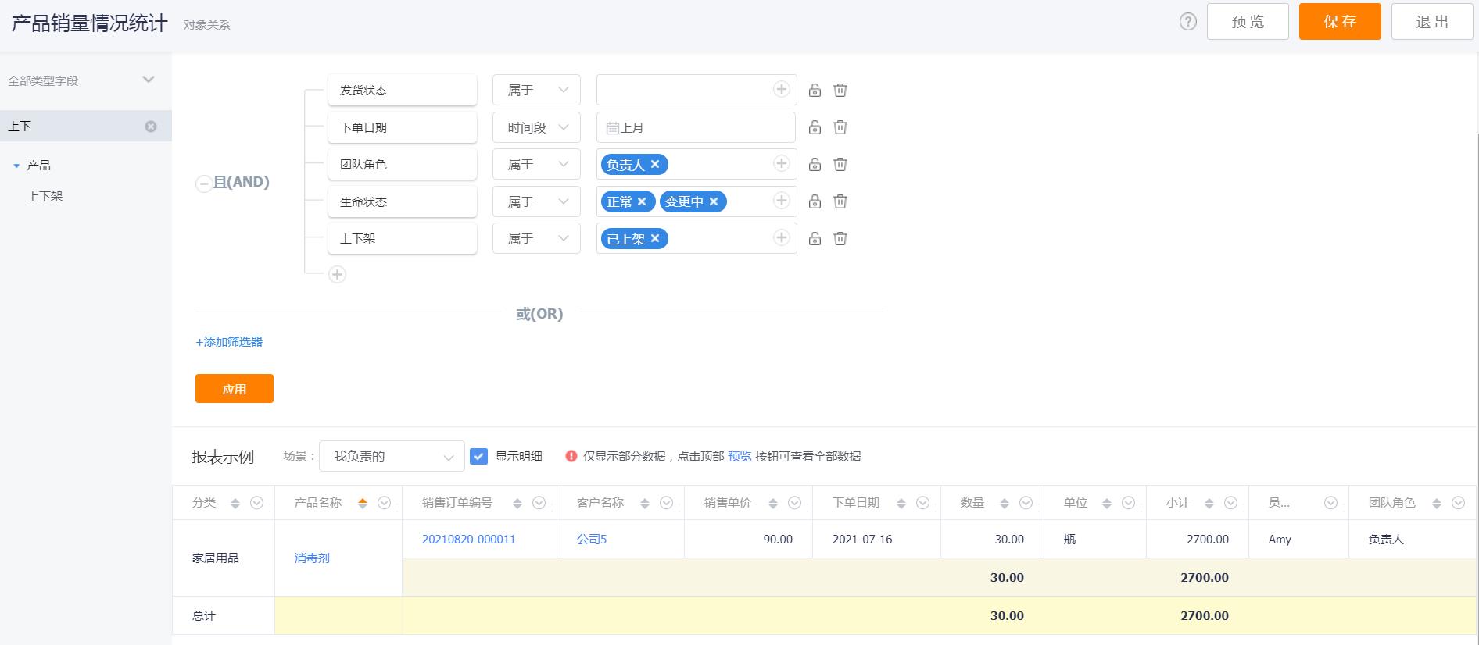The width and height of the screenshot is (1479, 645).
Task: Open operator dropdown for 发货状态
Action: (536, 90)
